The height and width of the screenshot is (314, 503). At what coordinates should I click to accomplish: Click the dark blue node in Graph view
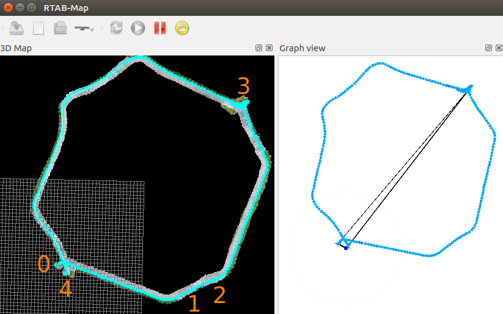[346, 248]
